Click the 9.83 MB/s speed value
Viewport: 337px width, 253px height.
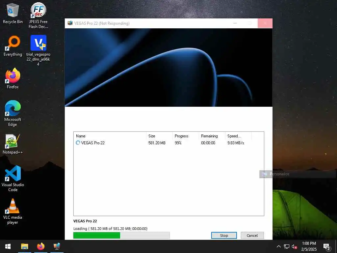[236, 143]
